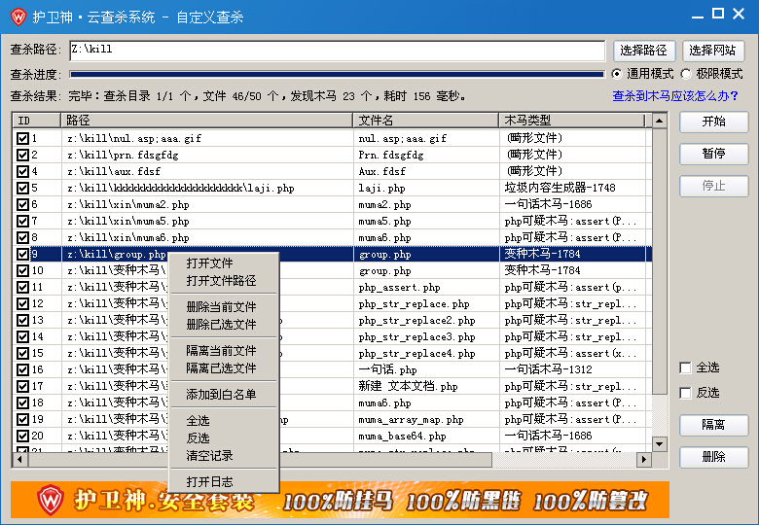Click the vertical scrollbar thumb of results list

point(660,262)
